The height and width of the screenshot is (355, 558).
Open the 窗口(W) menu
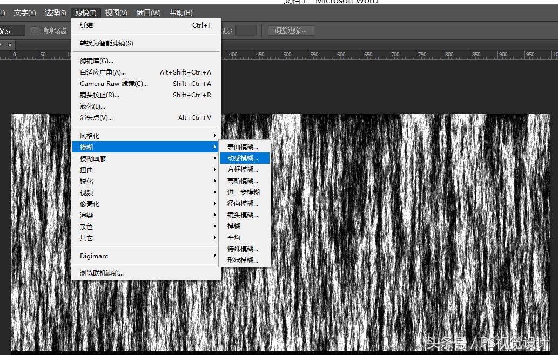[148, 13]
